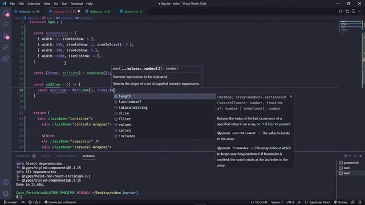Image resolution: width=365 pixels, height=205 pixels.
Task: Click the eye watch icon in status bar
Action: (x=23, y=202)
